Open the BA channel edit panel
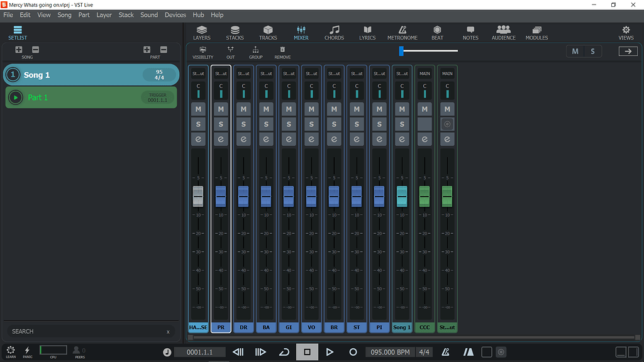The image size is (644, 362). pyautogui.click(x=266, y=139)
